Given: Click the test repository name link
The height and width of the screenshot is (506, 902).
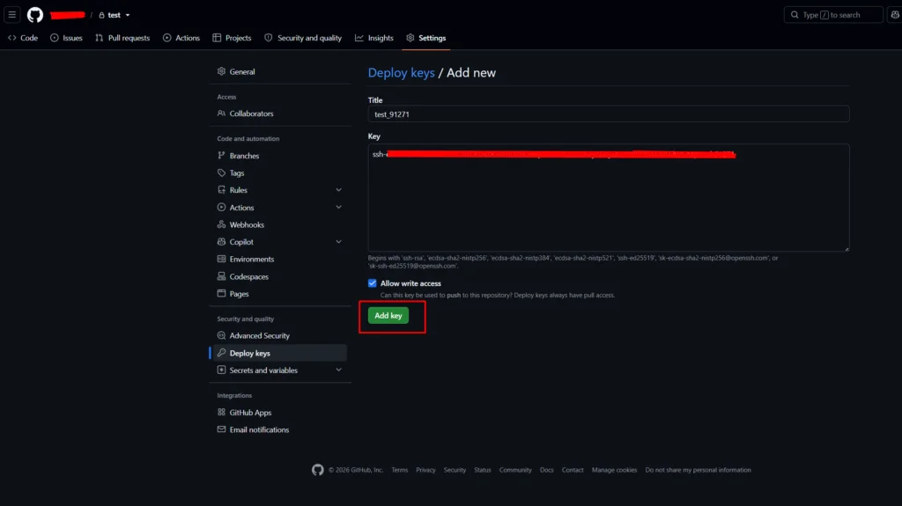Looking at the screenshot, I should click(115, 15).
